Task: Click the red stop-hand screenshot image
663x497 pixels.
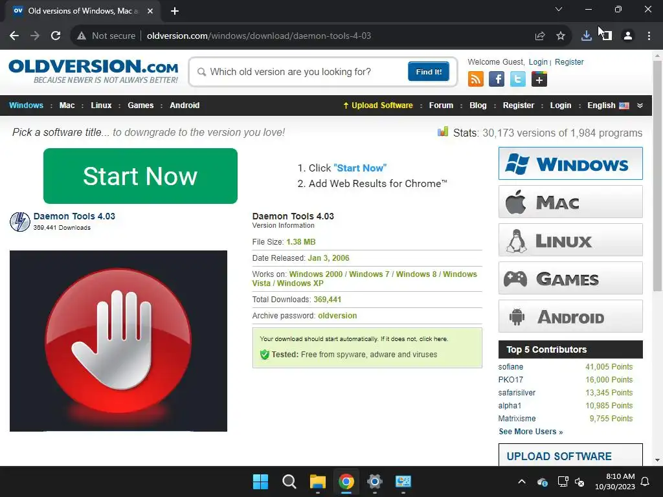Action: [118, 341]
